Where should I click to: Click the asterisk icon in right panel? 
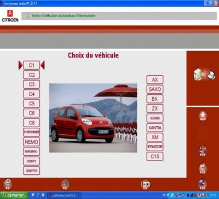pos(203,116)
